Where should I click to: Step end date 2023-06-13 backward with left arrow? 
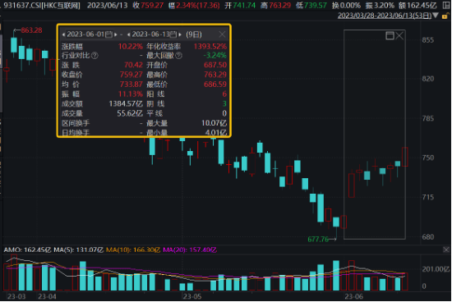[128, 34]
